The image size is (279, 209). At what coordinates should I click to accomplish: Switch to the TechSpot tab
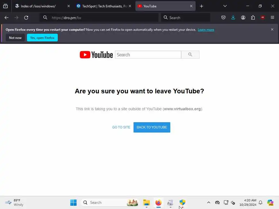pos(104,6)
